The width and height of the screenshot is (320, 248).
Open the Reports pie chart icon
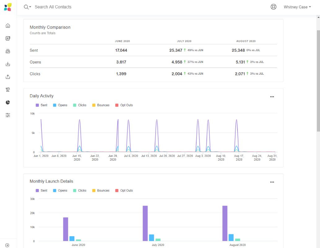[8, 102]
